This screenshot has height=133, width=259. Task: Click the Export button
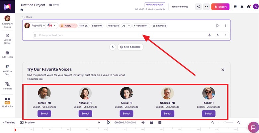tap(220, 7)
